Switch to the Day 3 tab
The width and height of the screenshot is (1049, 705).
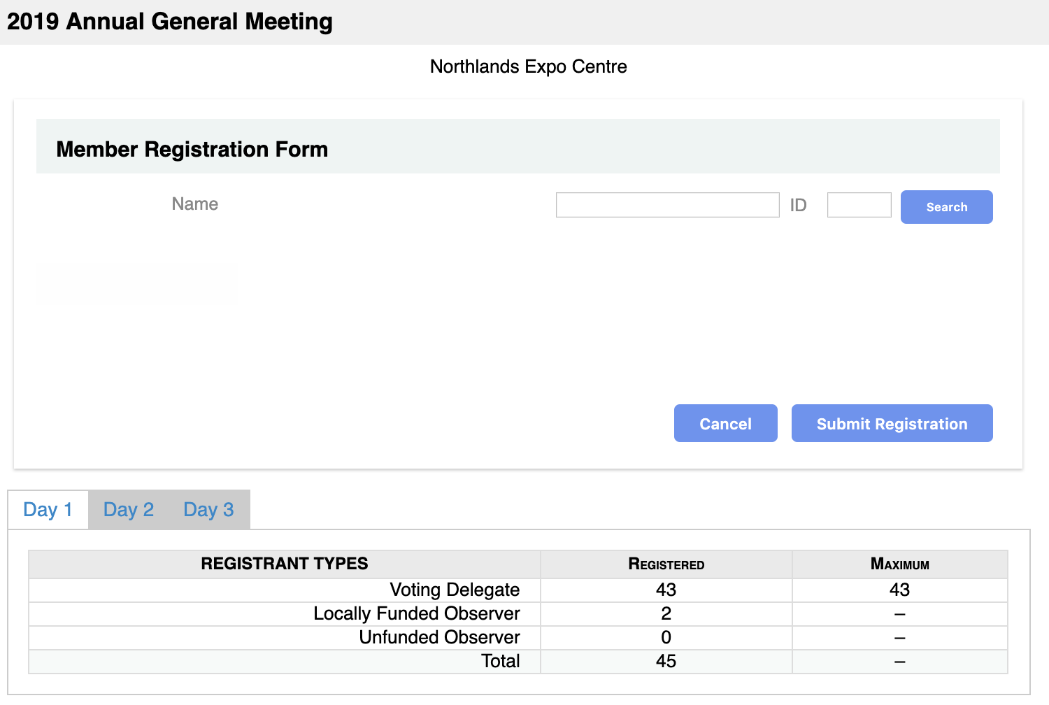(x=208, y=509)
